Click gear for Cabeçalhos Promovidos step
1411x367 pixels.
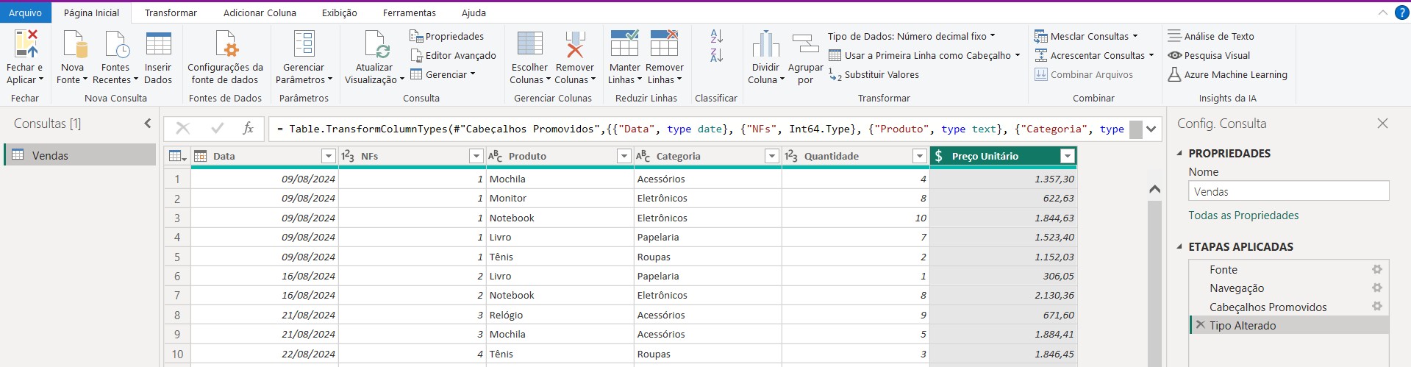[1377, 307]
